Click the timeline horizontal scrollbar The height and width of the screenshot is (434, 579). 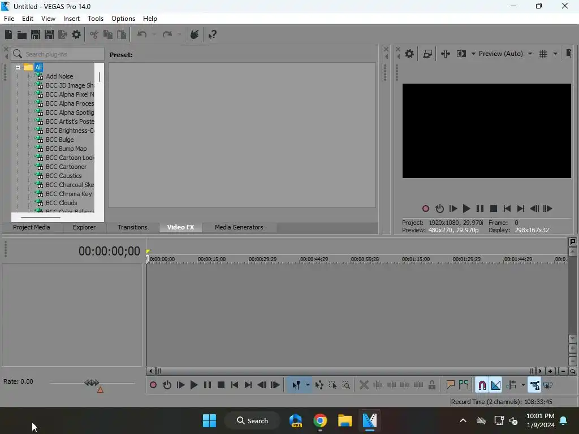(x=345, y=371)
